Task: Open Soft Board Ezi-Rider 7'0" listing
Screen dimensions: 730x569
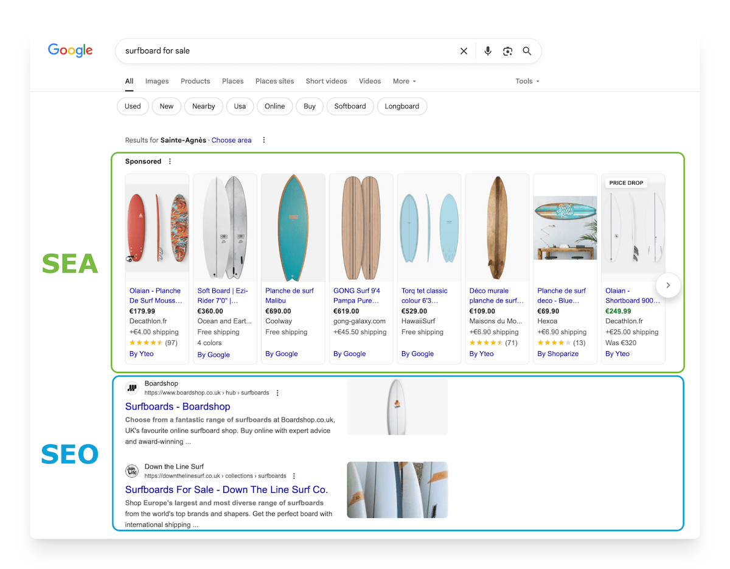Action: pos(223,295)
